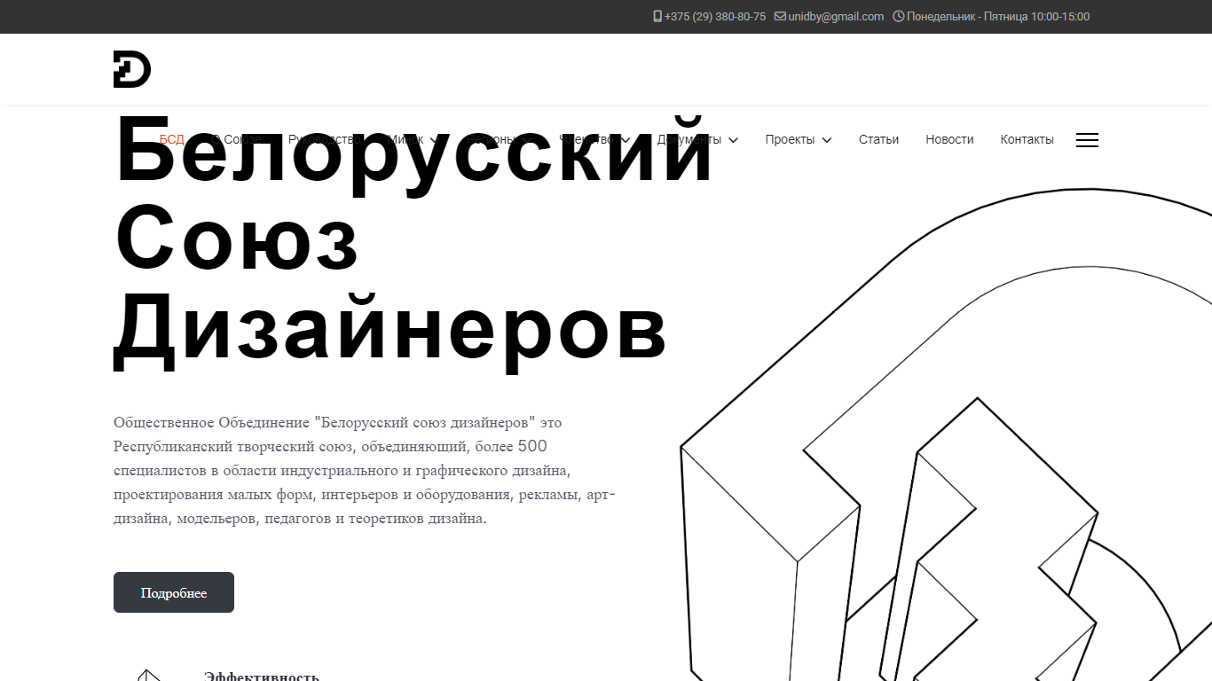Open the Документы menu item
This screenshot has height=681, width=1212.
[x=689, y=139]
